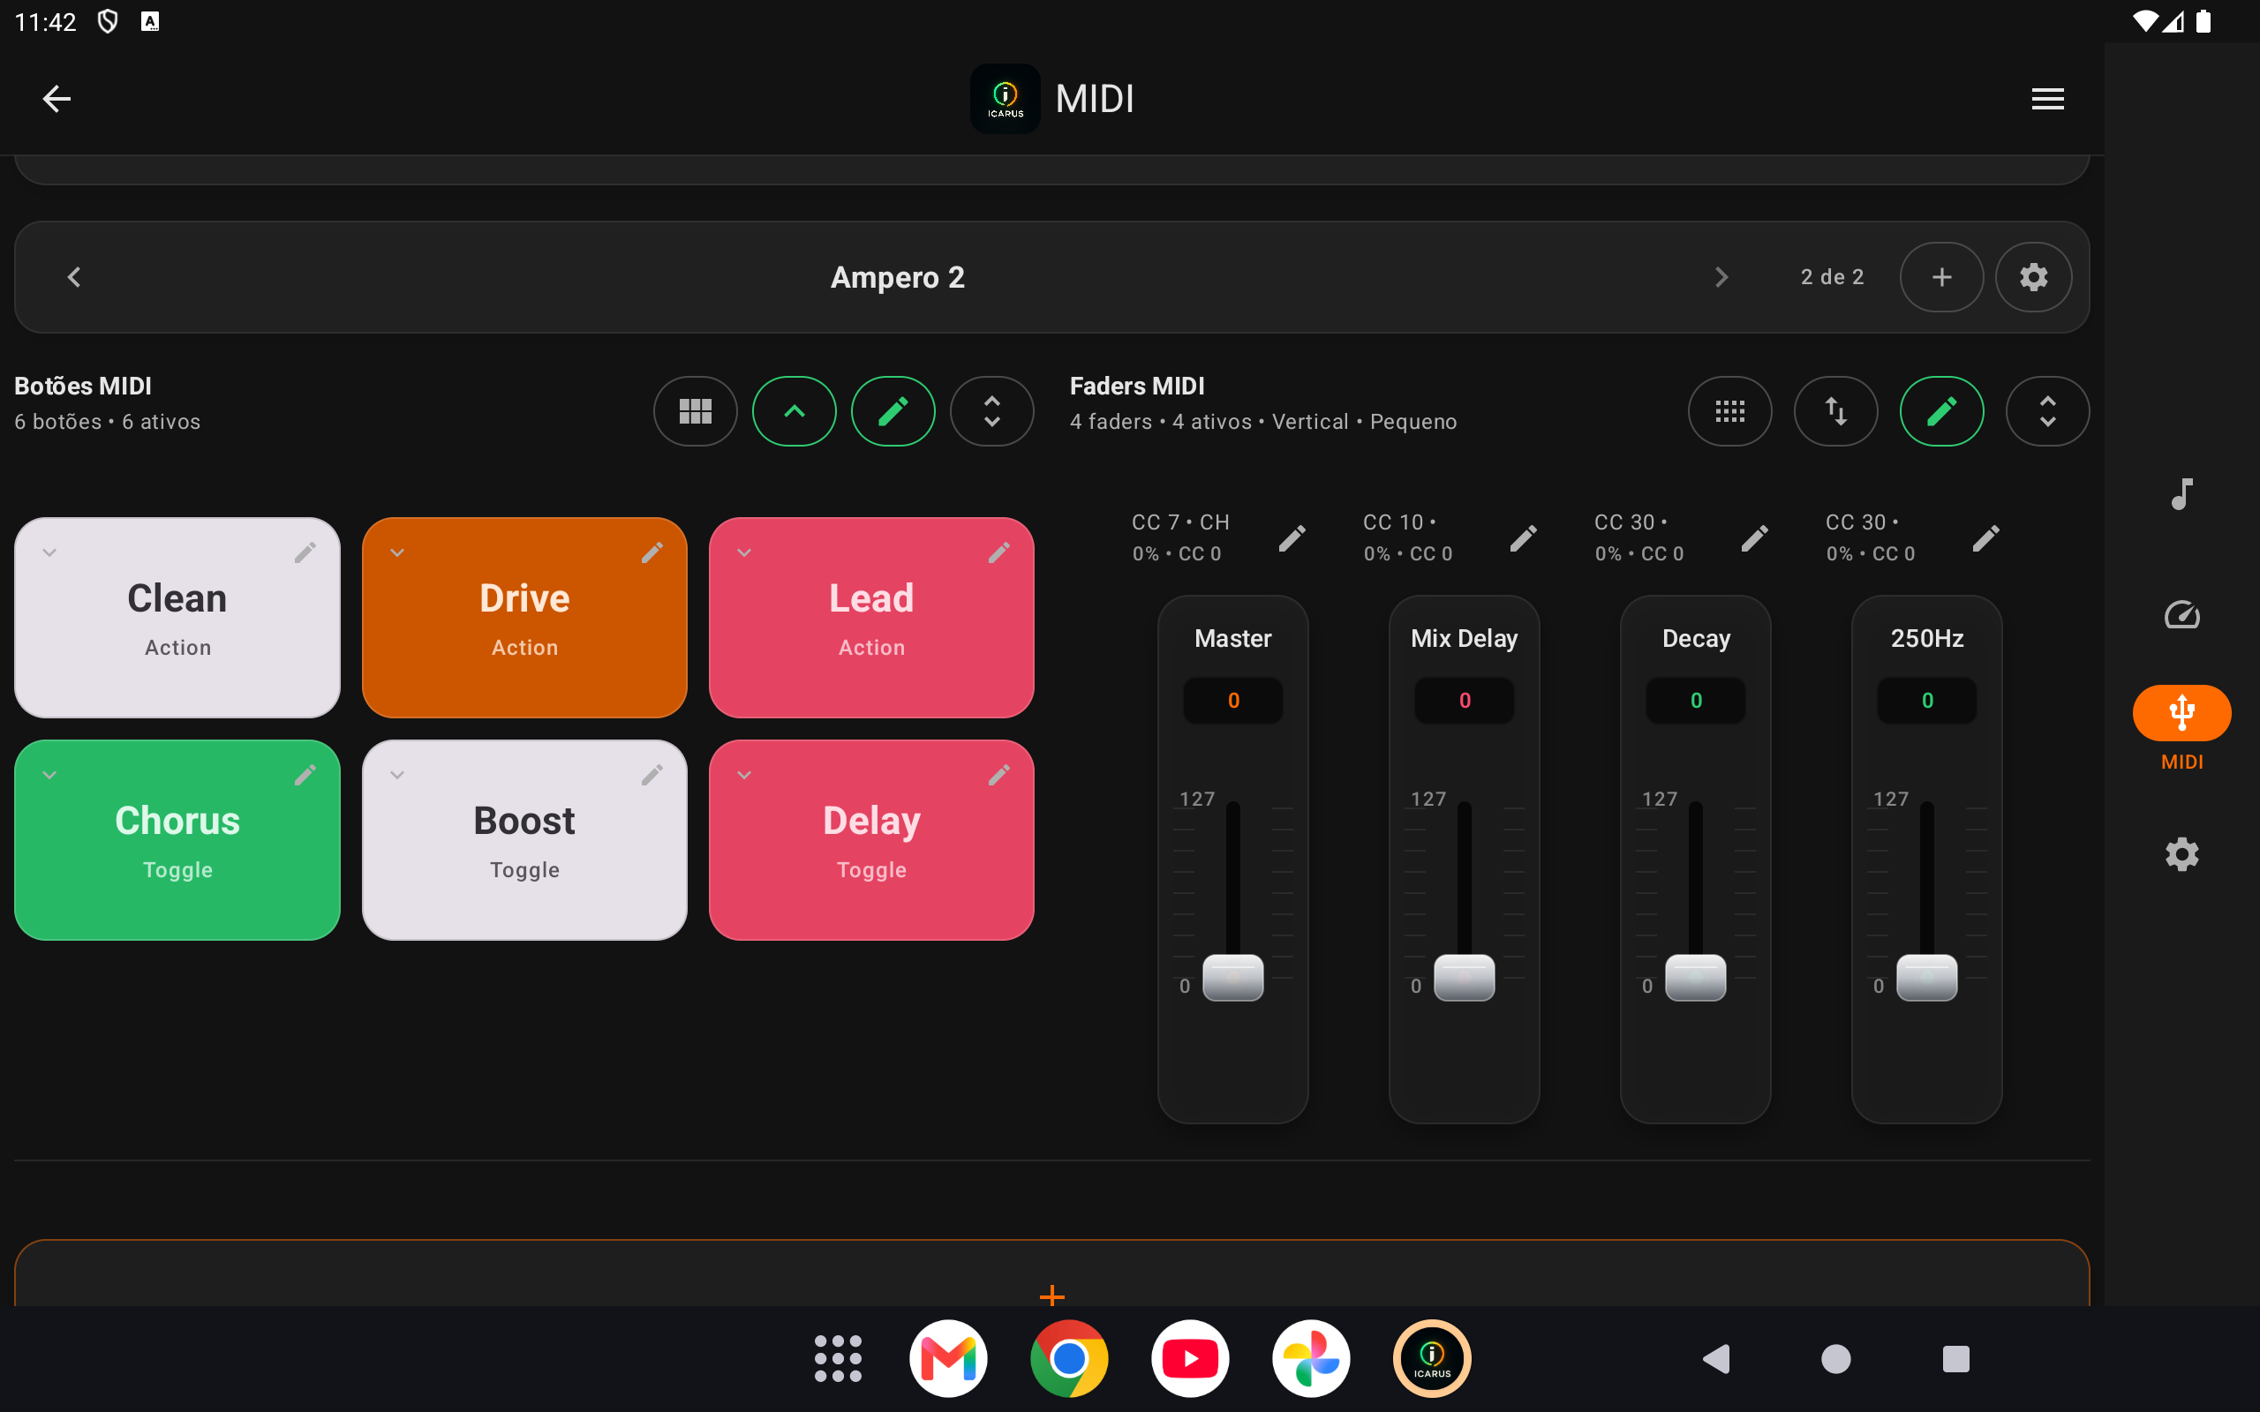Toggle the Boost effect button
The width and height of the screenshot is (2260, 1412).
pyautogui.click(x=525, y=840)
